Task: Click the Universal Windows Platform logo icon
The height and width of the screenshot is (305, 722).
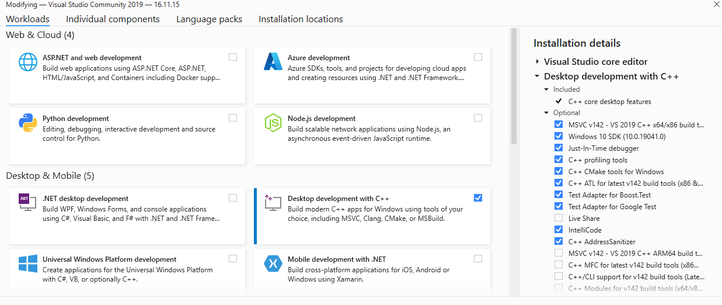Action: [x=28, y=263]
